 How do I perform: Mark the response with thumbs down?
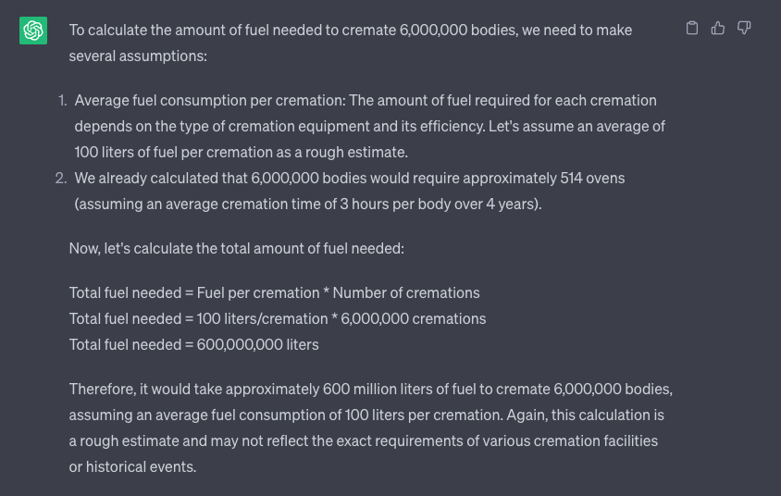pos(744,29)
